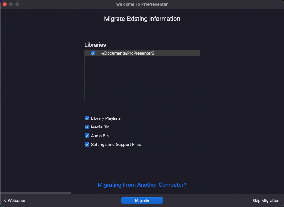Click the red close window button
This screenshot has height=207, width=284.
5,4
